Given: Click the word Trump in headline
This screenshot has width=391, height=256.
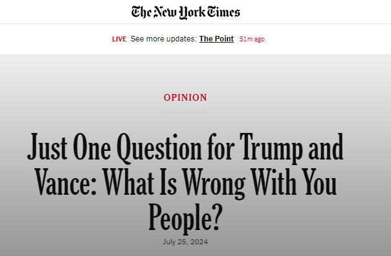Looking at the screenshot, I should [271, 148].
